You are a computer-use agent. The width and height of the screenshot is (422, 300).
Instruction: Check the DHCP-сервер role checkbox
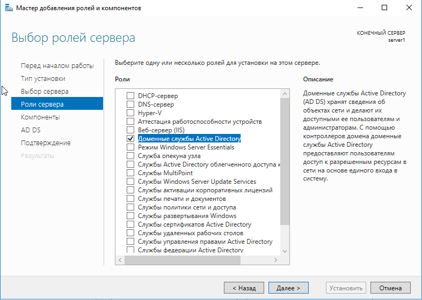pyautogui.click(x=130, y=96)
